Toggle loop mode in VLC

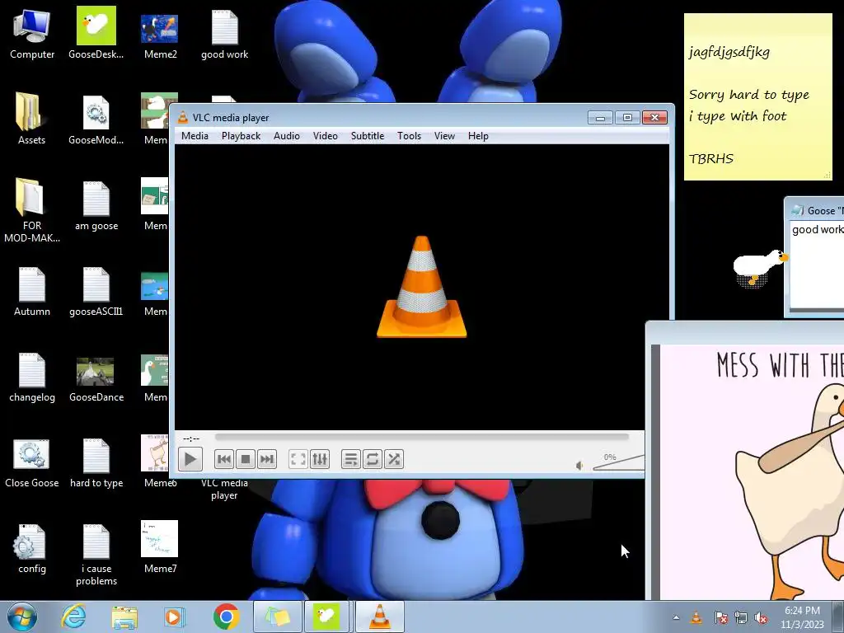(x=373, y=459)
